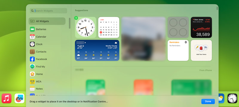Click the yellow IKEA icon
This screenshot has width=239, height=107.
(x=32, y=81)
